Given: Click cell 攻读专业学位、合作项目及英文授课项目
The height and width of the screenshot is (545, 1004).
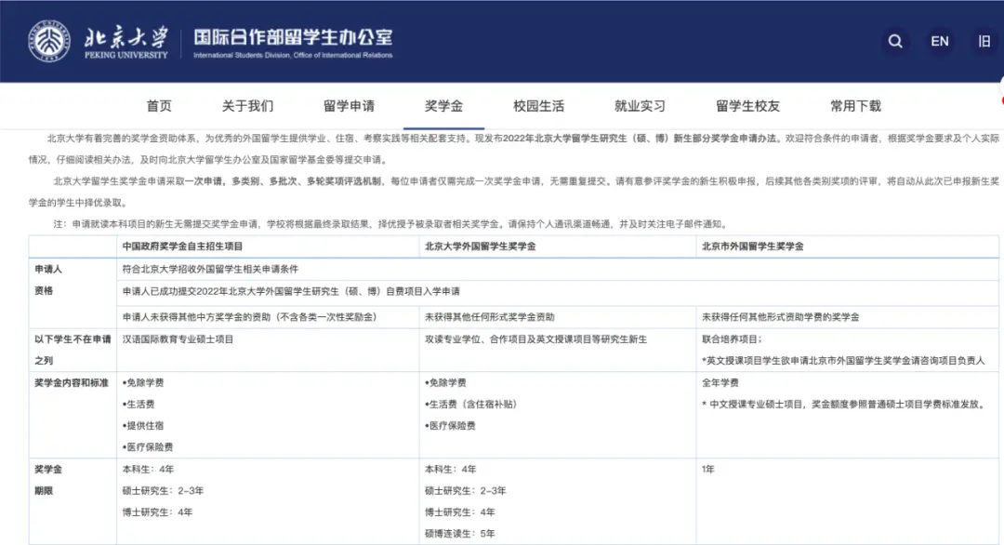Looking at the screenshot, I should tap(536, 339).
